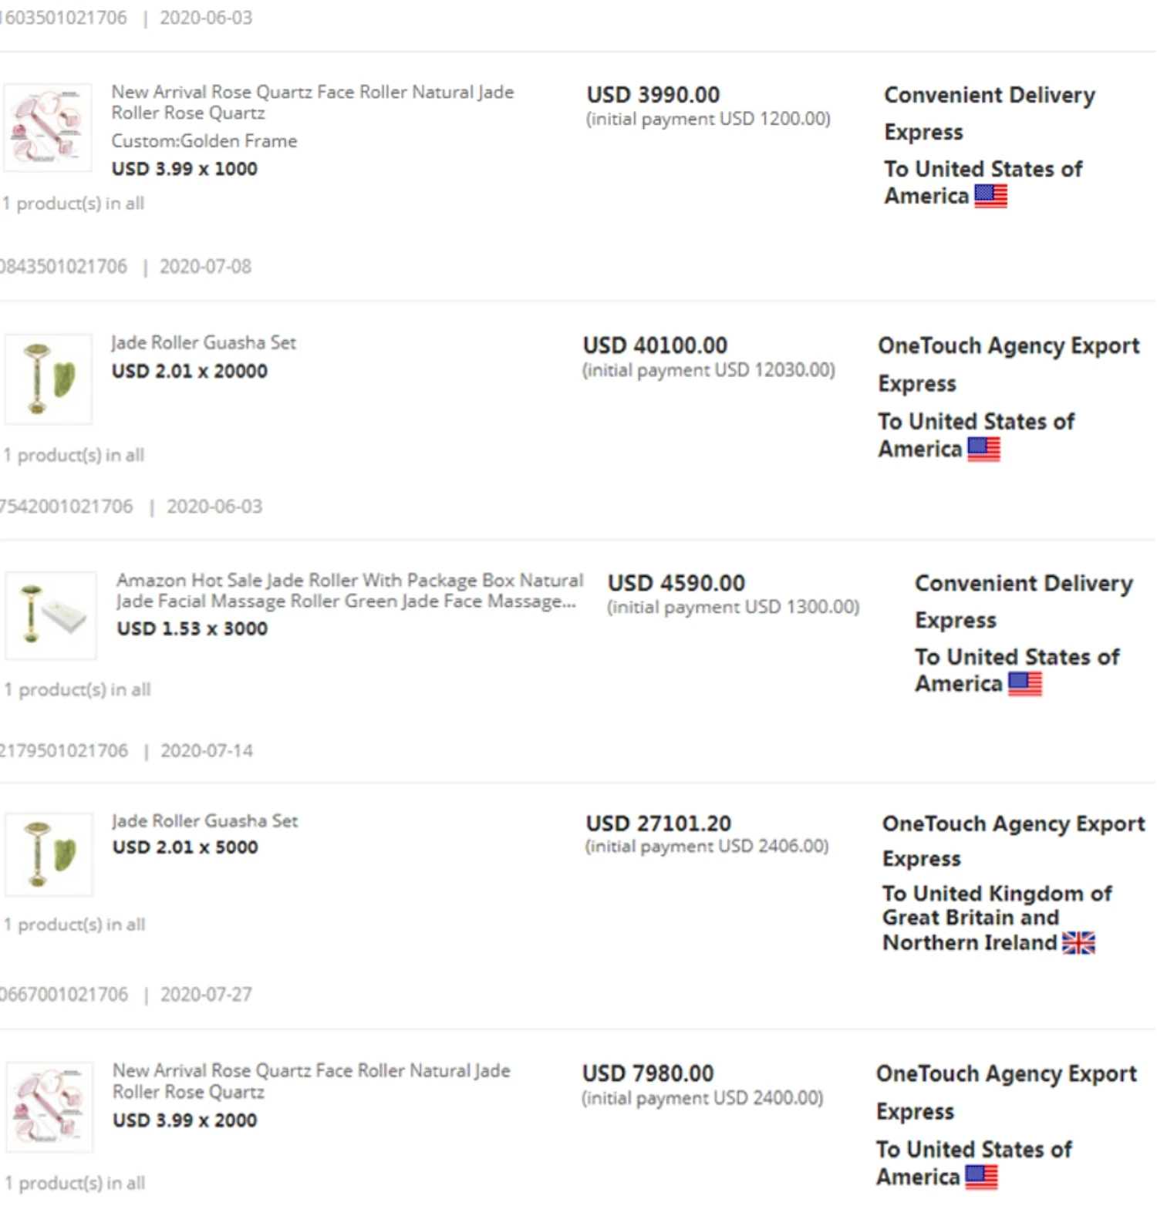Click US flag in 7980.00 order
This screenshot has height=1226, width=1157.
981,1177
